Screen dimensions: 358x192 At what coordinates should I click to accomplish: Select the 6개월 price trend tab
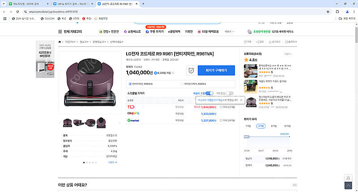click(274, 126)
